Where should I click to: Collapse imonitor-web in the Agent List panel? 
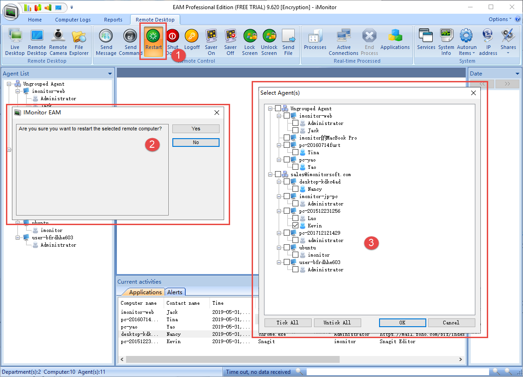18,91
